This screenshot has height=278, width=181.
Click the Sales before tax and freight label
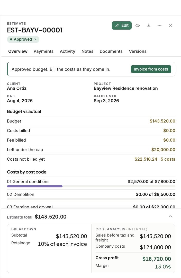pos(115,238)
